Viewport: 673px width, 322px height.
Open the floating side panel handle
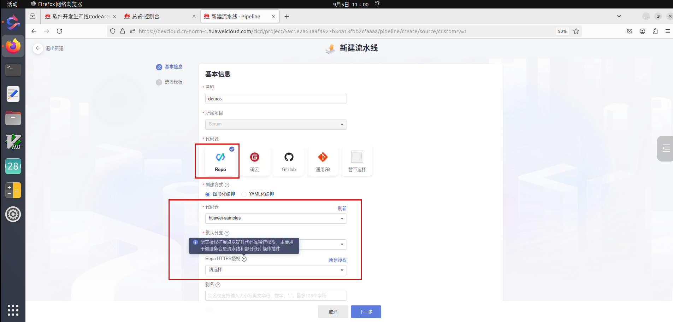point(665,148)
